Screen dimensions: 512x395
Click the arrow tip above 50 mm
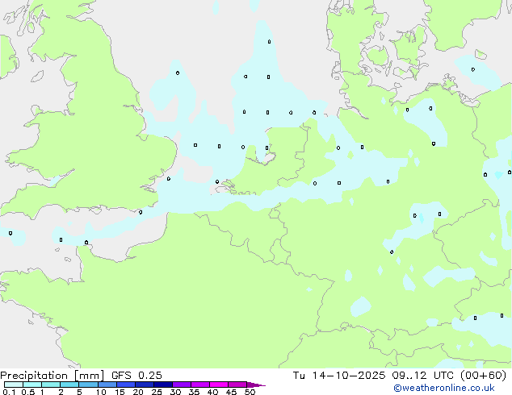coord(256,385)
